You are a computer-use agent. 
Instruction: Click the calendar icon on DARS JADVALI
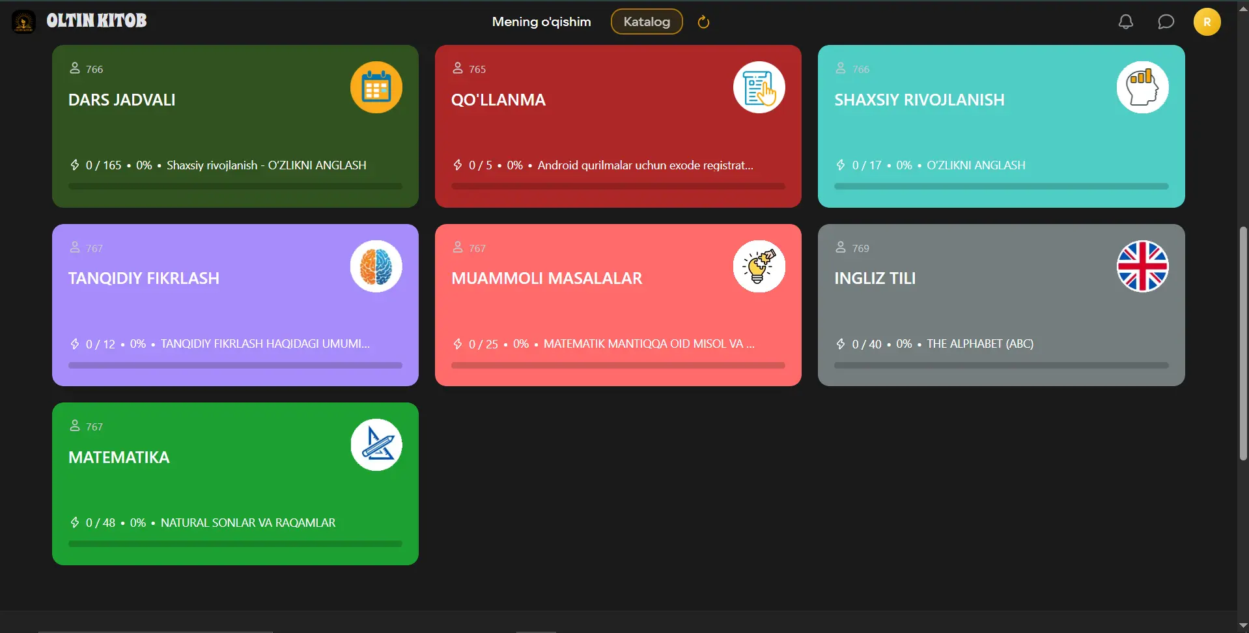[x=376, y=87]
